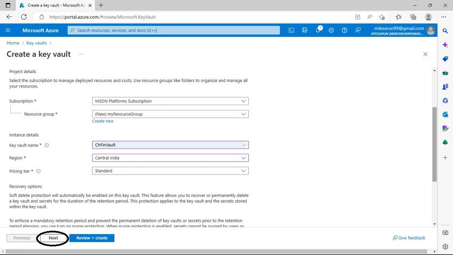The width and height of the screenshot is (453, 255).
Task: Go to Home breadcrumb link
Action: pos(13,43)
